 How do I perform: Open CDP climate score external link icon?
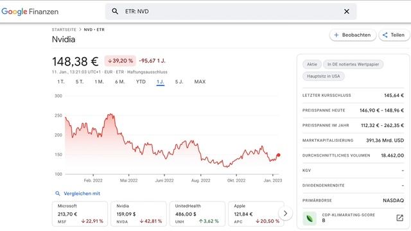click(x=399, y=218)
